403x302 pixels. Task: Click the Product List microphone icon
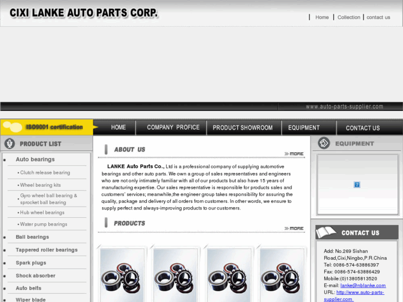[x=9, y=144]
